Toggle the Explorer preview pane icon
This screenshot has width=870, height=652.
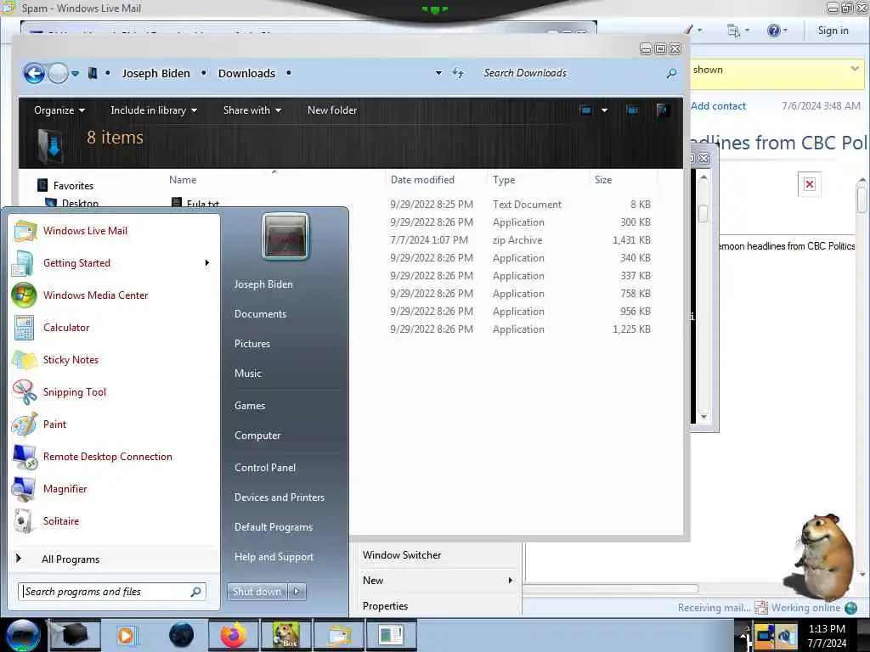tap(632, 110)
